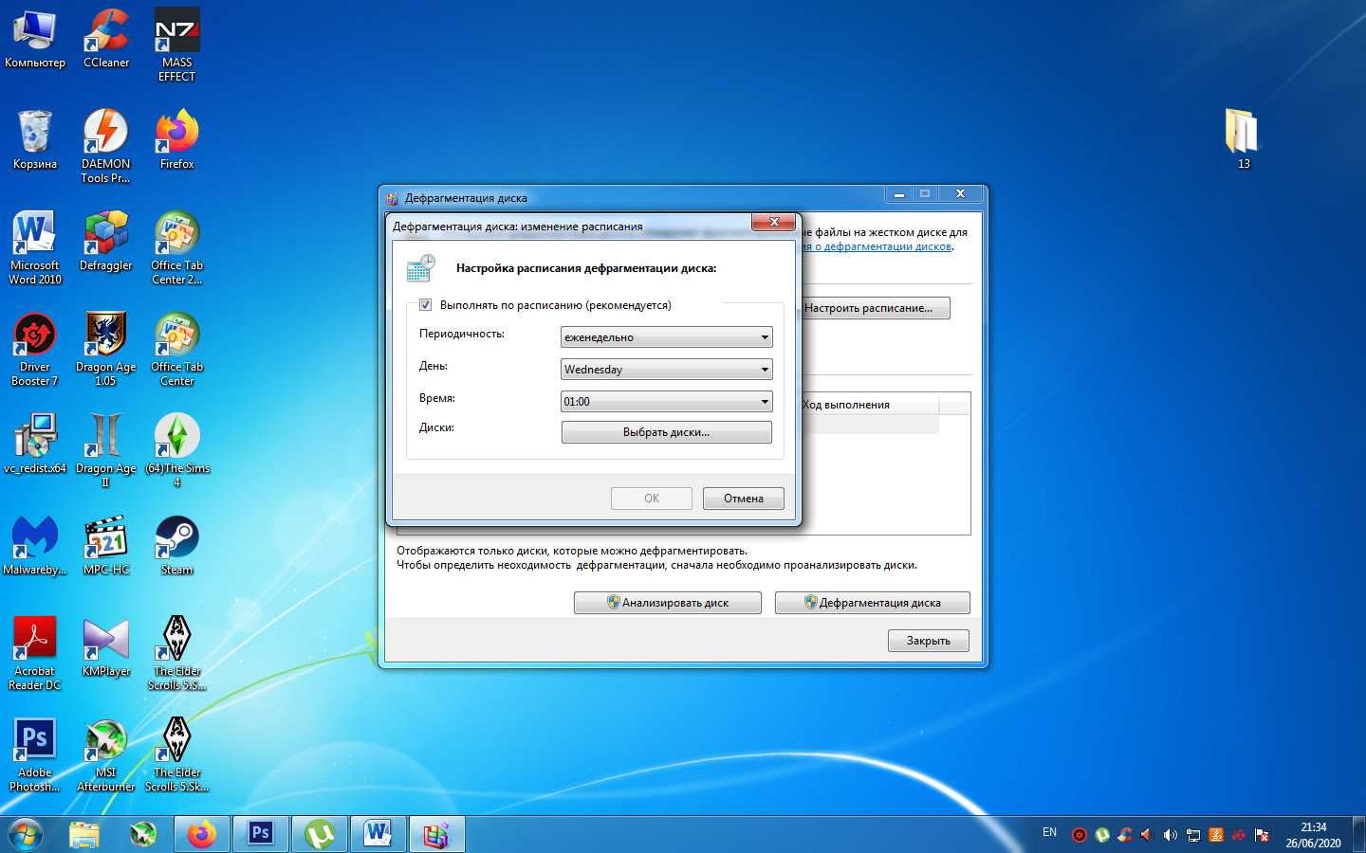
Task: Select the Acrobat Reader DC shortcut
Action: (35, 654)
